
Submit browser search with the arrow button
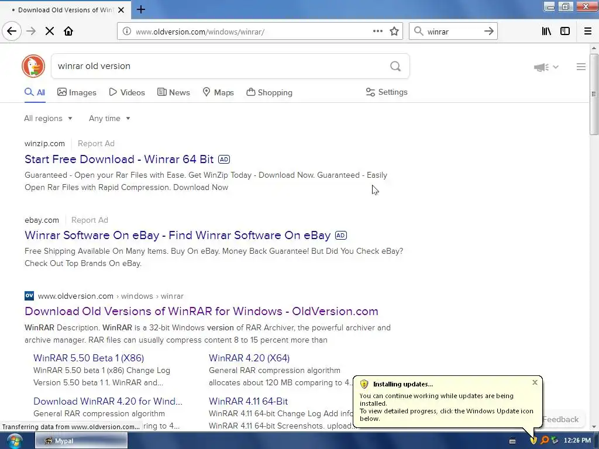point(488,32)
